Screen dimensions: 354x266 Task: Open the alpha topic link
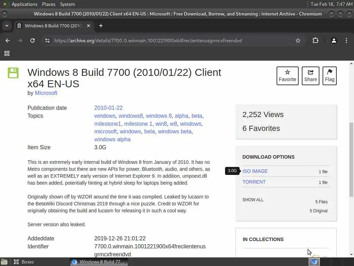tap(181, 116)
